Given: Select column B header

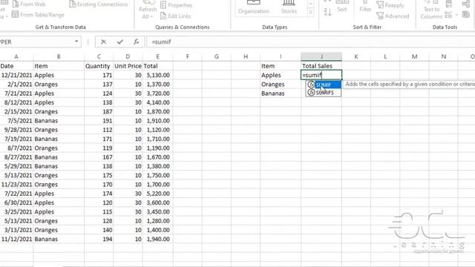Looking at the screenshot, I should pos(59,56).
